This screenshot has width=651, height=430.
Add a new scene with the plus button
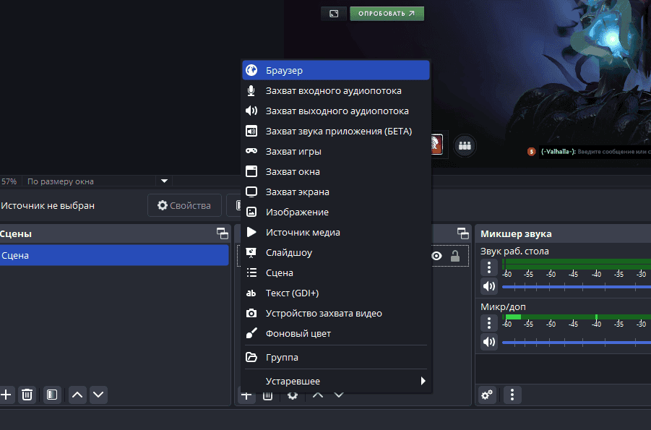tap(7, 395)
